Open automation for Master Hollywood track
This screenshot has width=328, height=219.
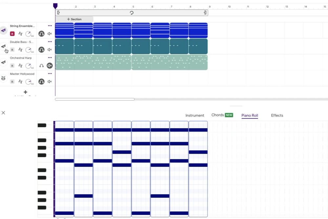20,81
